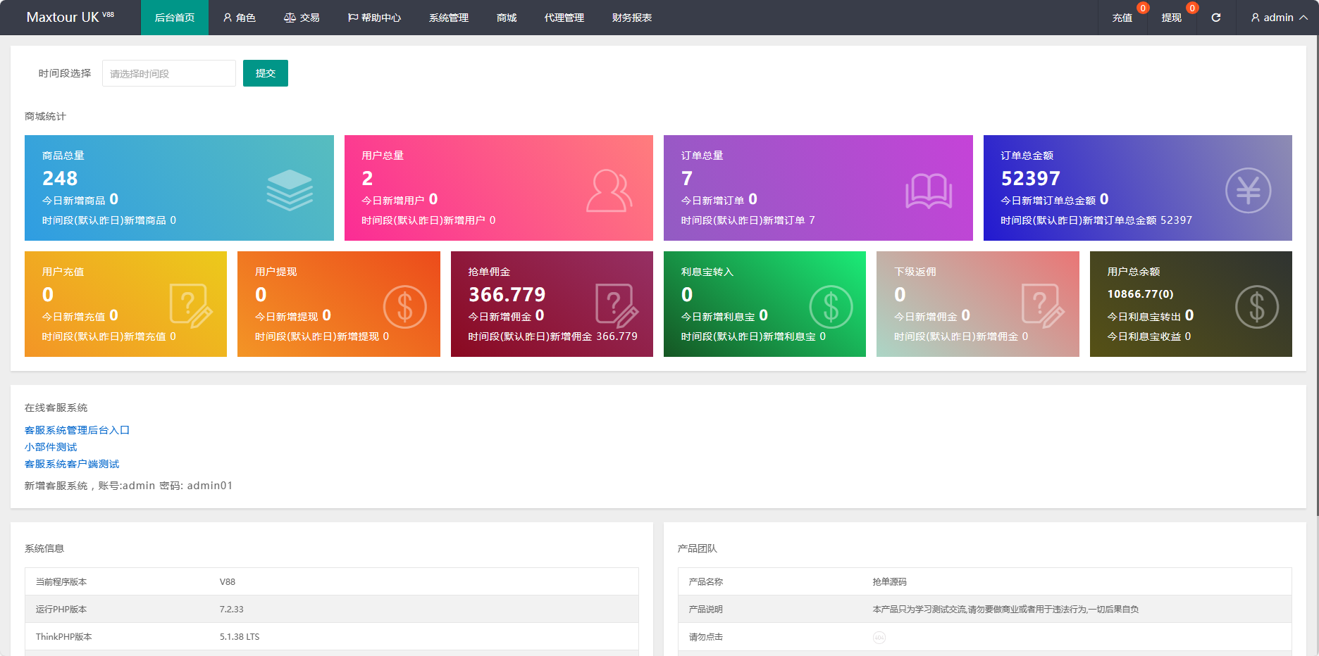Click the 充值 item in top bar
The height and width of the screenshot is (656, 1319).
[x=1122, y=18]
